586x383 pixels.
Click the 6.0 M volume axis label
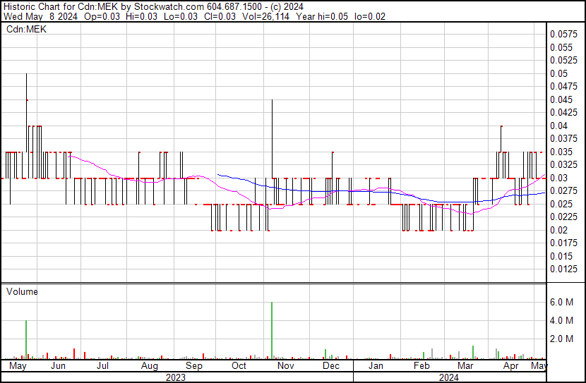point(562,303)
